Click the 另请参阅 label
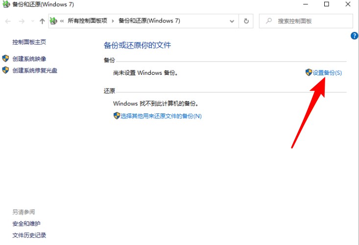This screenshot has width=359, height=245. [24, 212]
